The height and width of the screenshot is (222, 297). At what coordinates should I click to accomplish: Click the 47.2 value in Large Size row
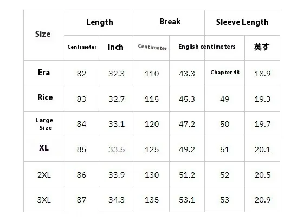[187, 124]
